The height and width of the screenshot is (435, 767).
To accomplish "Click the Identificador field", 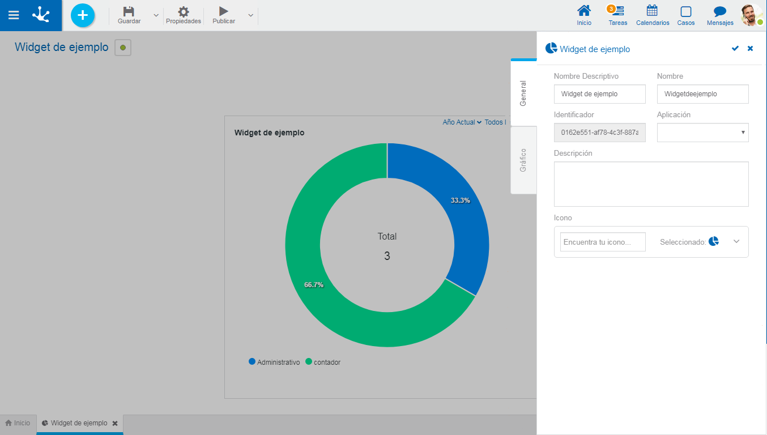I will coord(600,133).
